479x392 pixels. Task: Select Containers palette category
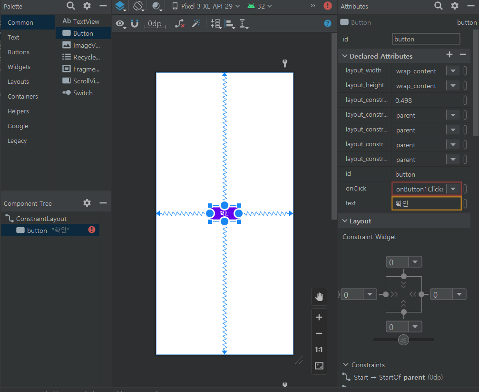pos(28,96)
